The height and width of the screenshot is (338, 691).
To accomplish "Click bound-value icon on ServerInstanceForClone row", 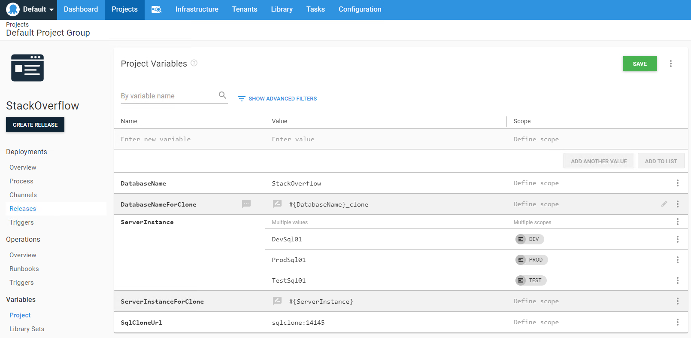I will 277,301.
